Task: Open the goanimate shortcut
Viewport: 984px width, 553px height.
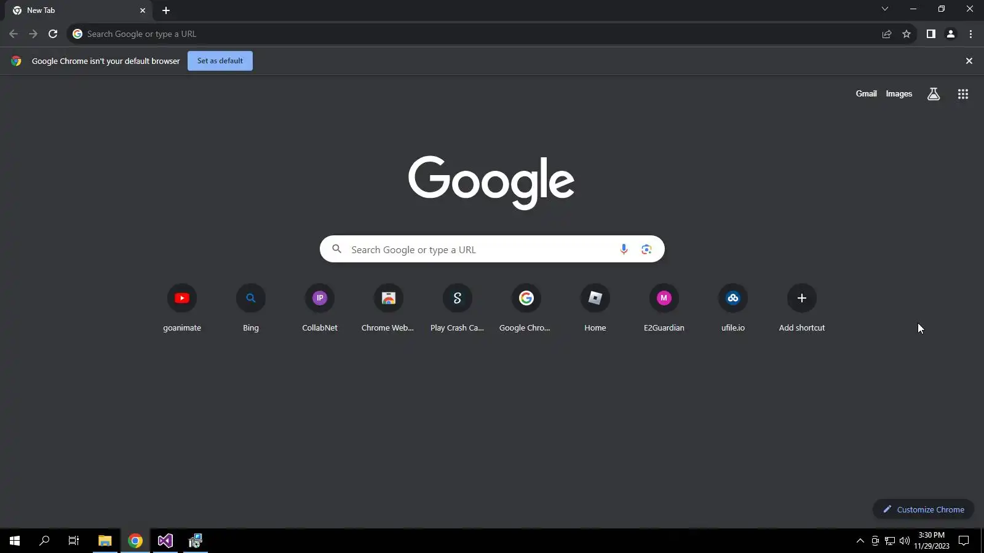Action: coord(182,308)
